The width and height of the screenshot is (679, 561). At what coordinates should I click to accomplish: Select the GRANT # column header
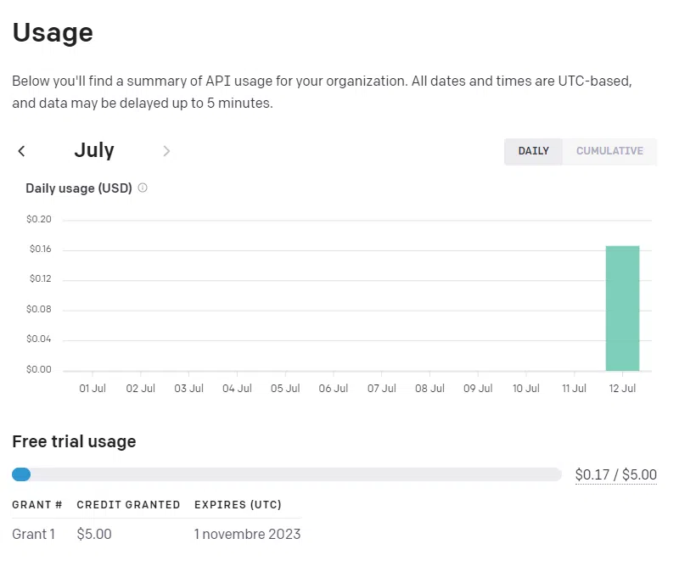pyautogui.click(x=36, y=504)
